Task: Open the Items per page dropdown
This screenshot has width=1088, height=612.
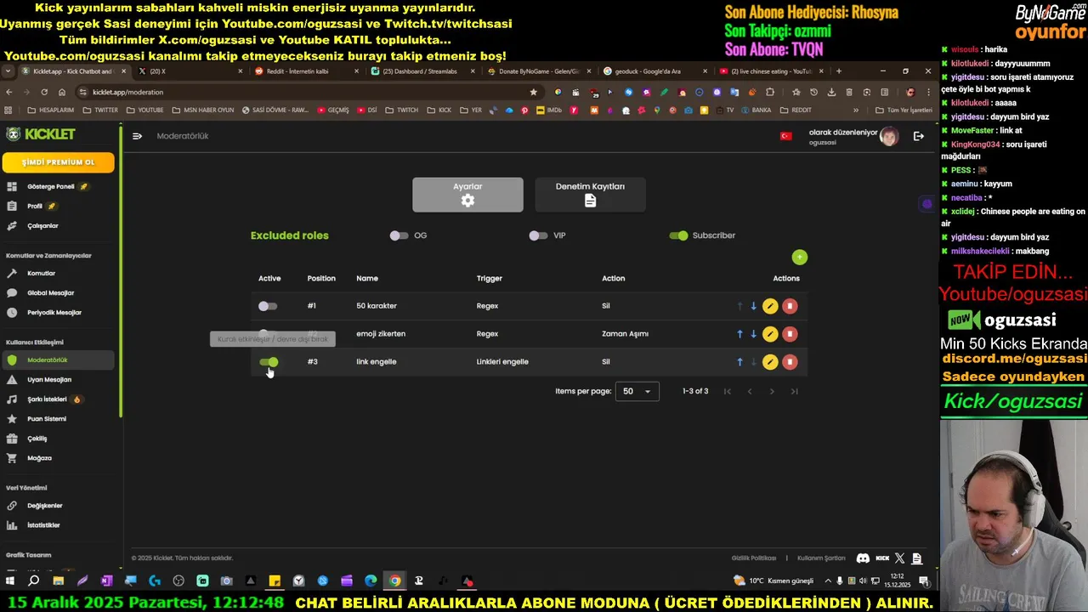Action: pos(638,391)
